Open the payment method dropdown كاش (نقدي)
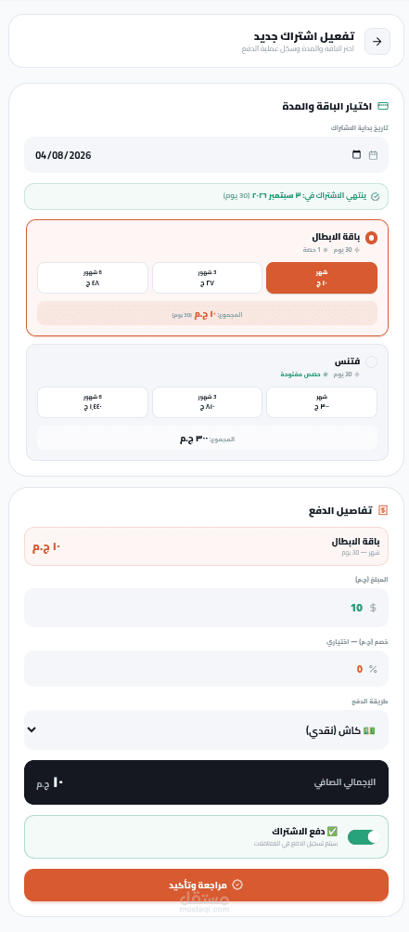 tap(206, 729)
